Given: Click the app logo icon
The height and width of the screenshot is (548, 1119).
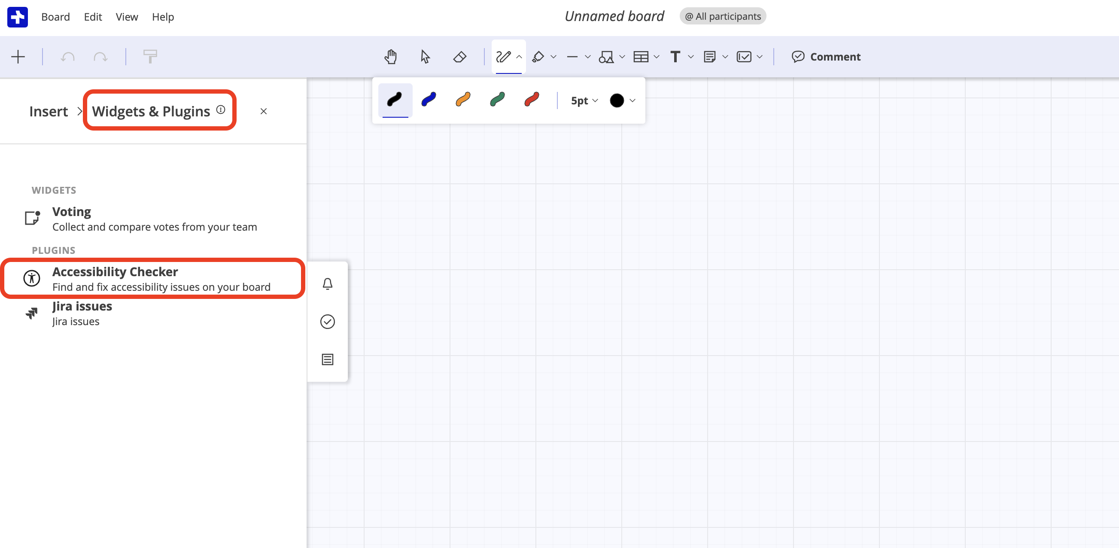Looking at the screenshot, I should (18, 17).
